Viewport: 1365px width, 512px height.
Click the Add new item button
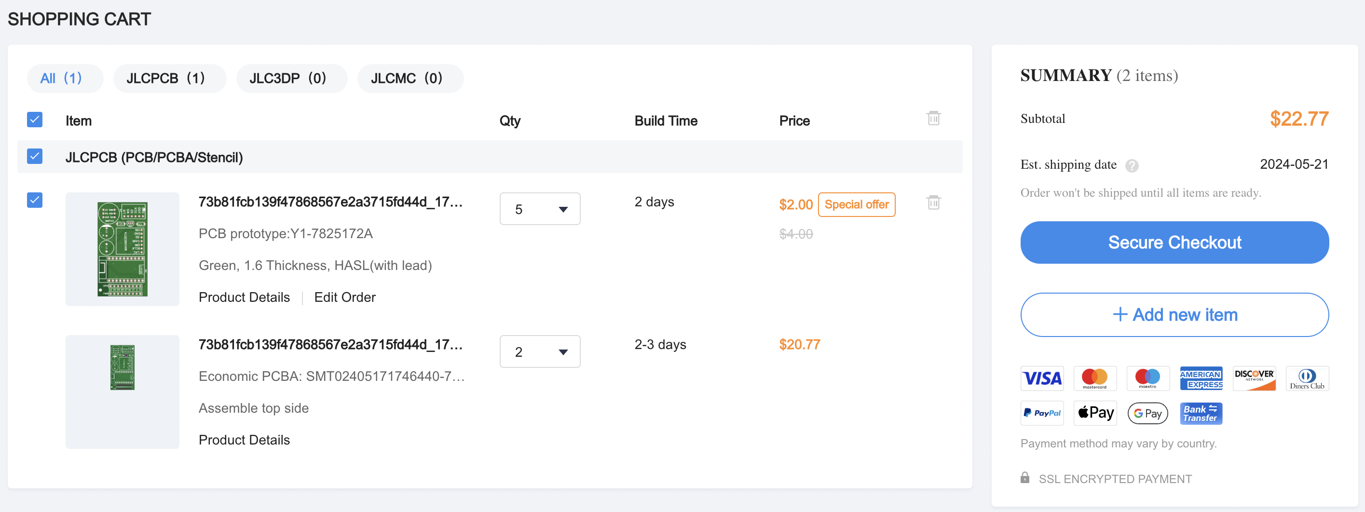1174,314
